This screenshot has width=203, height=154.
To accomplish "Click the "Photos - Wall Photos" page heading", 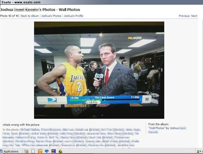I will pos(61,10).
